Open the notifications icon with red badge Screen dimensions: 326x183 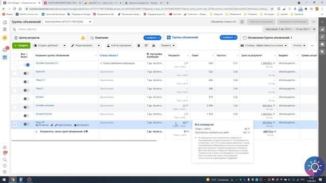click(5, 49)
